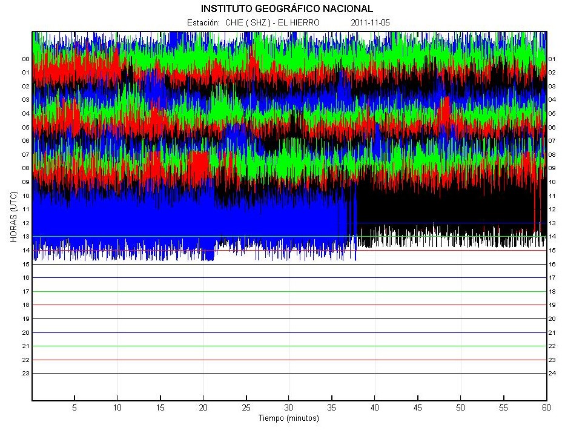Click the red burst near minute 20, hour 08
This screenshot has height=445, width=565.
click(198, 163)
